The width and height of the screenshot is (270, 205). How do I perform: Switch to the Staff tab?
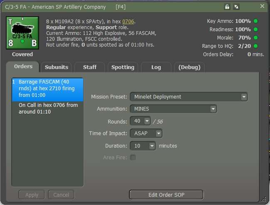click(89, 67)
